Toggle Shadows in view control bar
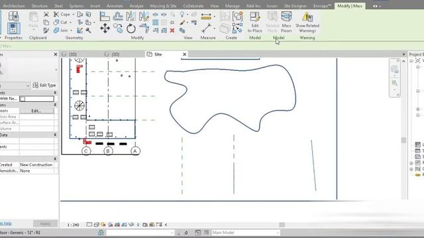The image size is (424, 238). [111, 225]
